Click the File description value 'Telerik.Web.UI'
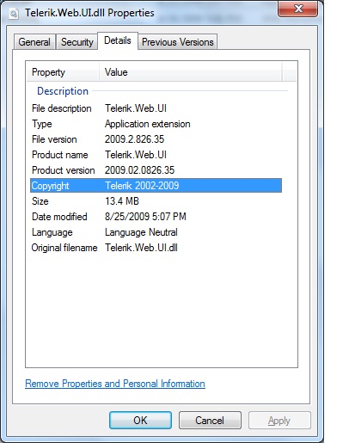Screen dimensions: 349x443 tap(136, 108)
